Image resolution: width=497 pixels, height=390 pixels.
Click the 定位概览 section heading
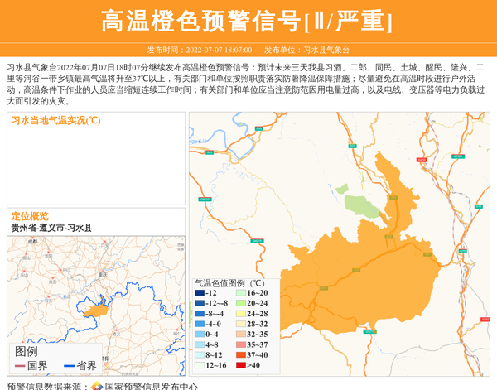pyautogui.click(x=30, y=216)
